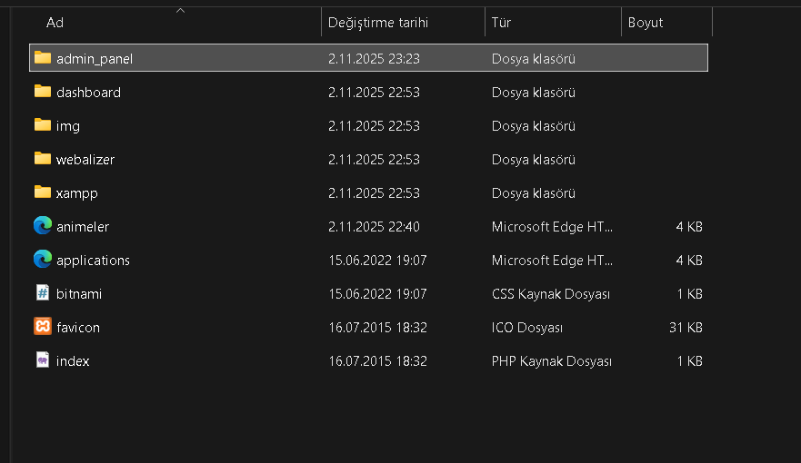The width and height of the screenshot is (801, 463).
Task: Select the dashboard folder name
Action: [x=88, y=92]
